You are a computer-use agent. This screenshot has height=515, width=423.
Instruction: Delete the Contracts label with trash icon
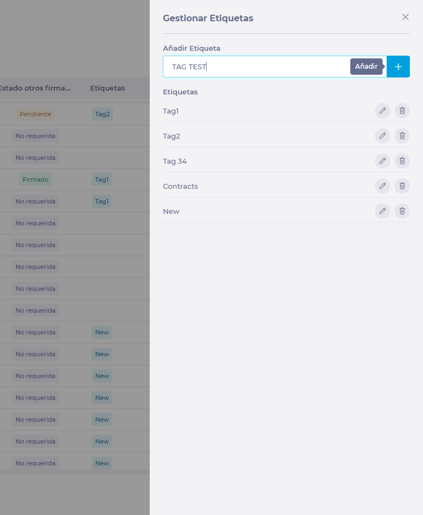402,186
